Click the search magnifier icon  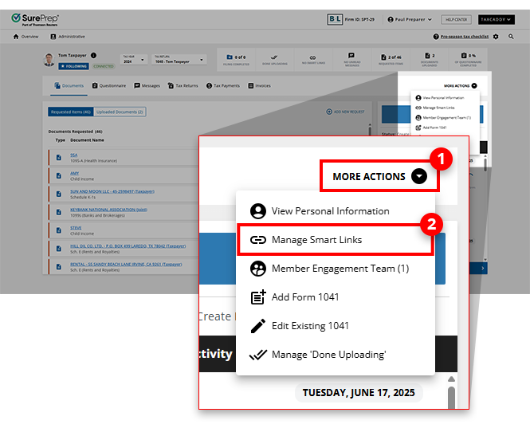511,37
